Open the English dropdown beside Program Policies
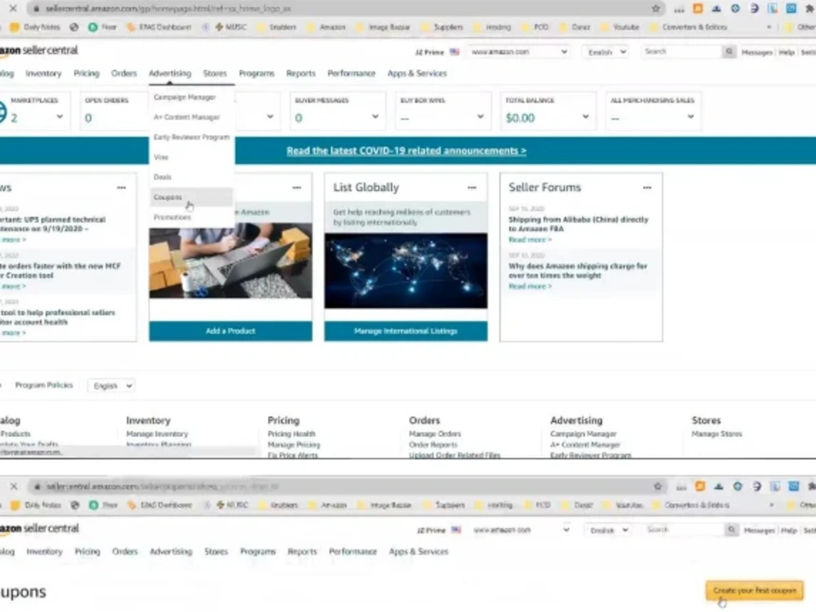The image size is (816, 612). (112, 386)
